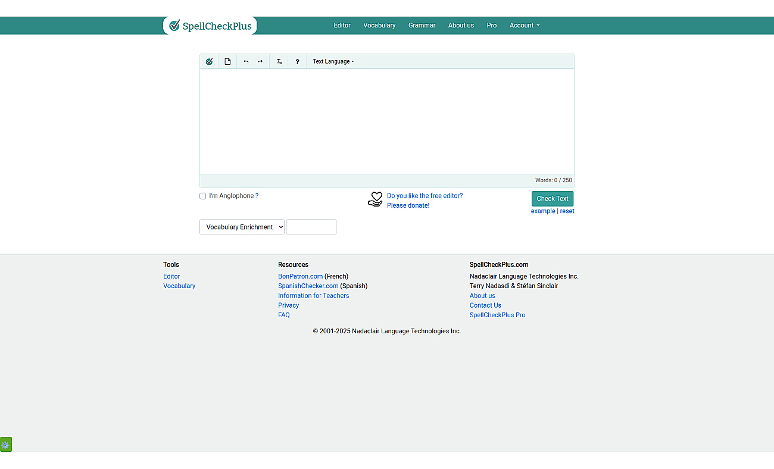Image resolution: width=774 pixels, height=469 pixels.
Task: Click the footer About us link
Action: point(482,296)
